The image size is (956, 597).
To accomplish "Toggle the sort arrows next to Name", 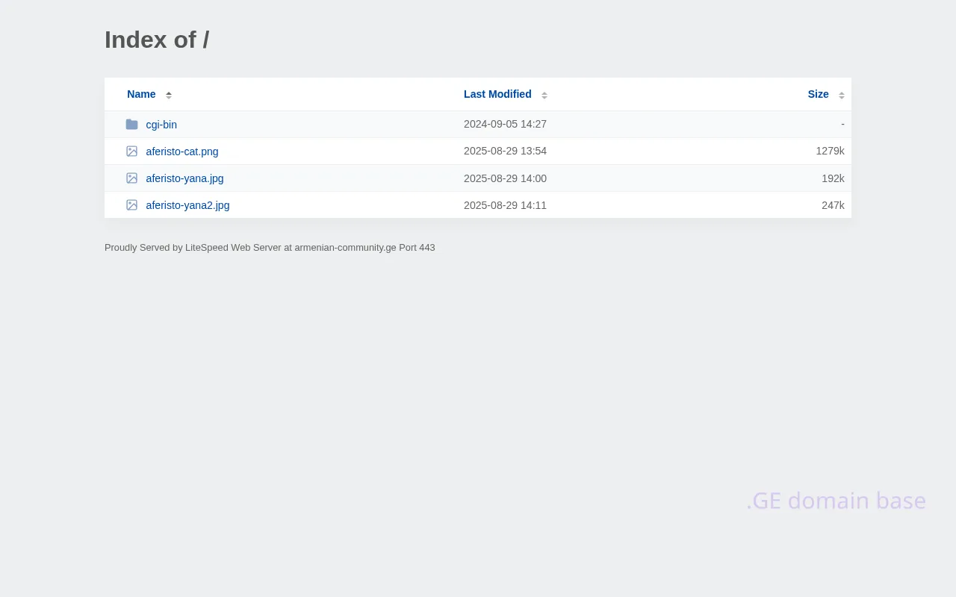I will pos(169,95).
